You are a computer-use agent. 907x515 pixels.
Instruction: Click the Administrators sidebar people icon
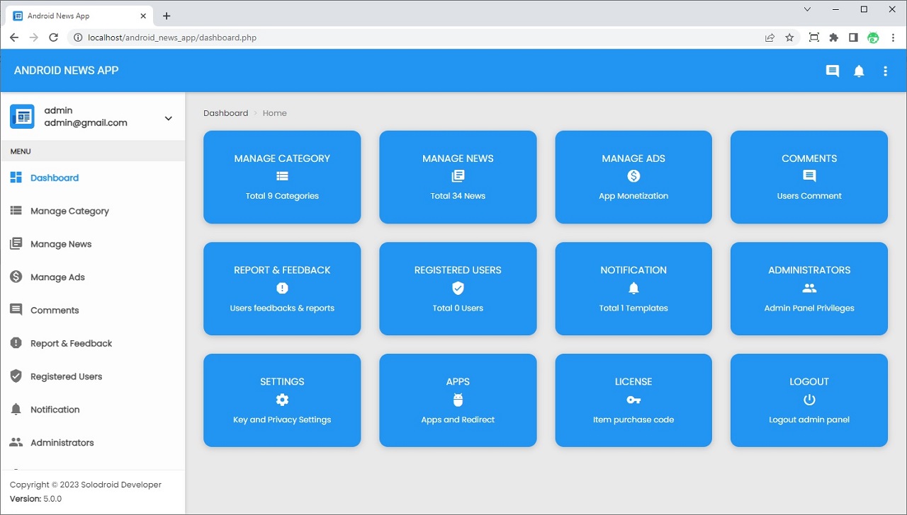[16, 442]
